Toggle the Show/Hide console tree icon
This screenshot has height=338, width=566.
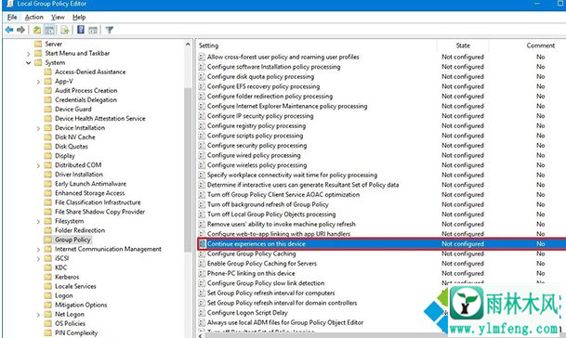tap(49, 30)
